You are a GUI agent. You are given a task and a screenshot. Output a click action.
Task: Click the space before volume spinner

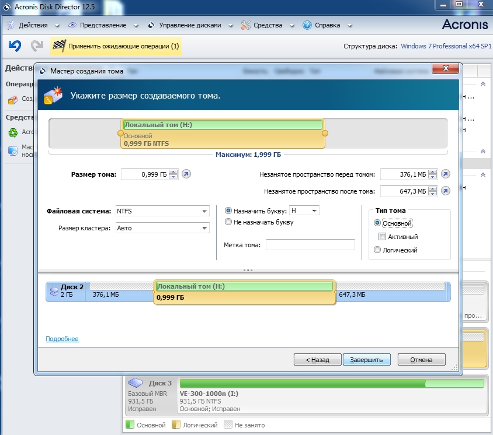pos(433,174)
